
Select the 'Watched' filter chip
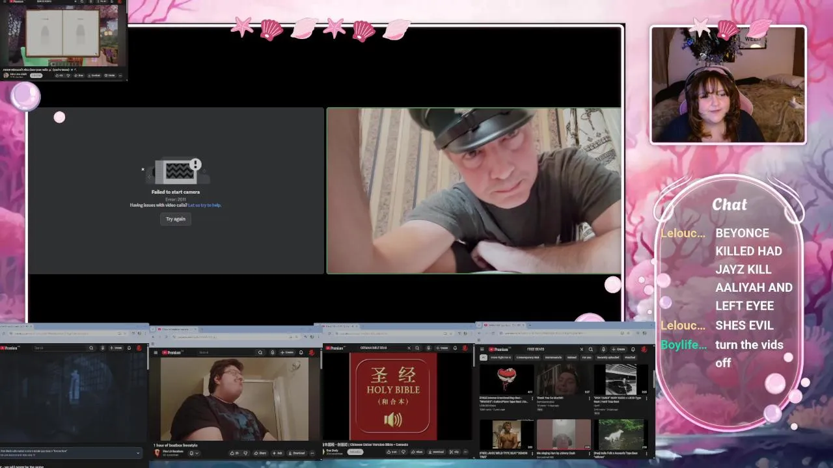click(630, 357)
